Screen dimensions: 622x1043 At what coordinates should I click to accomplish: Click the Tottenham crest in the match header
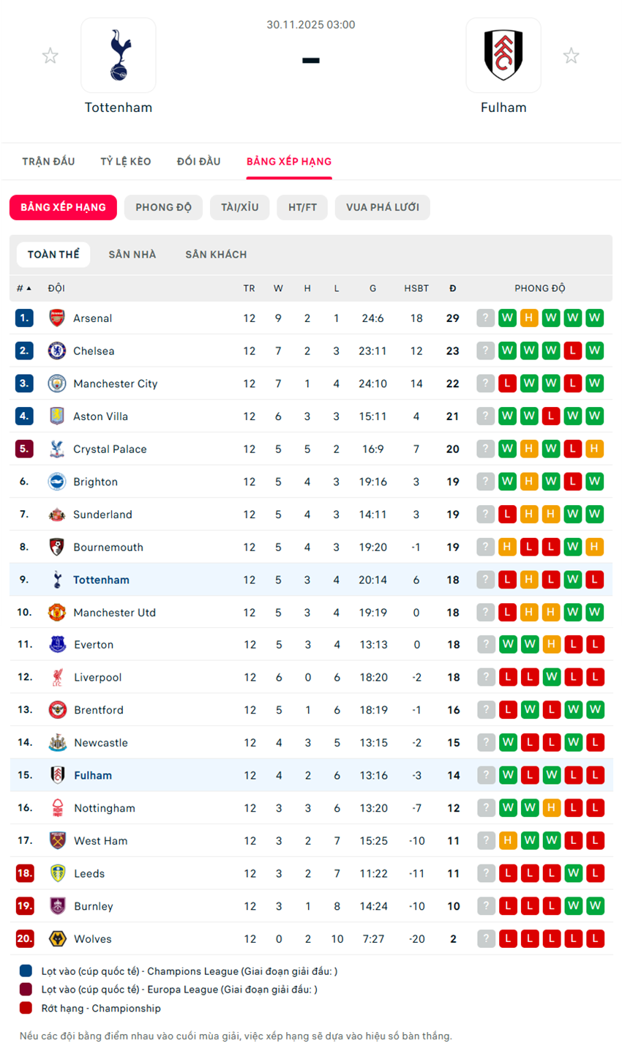[x=118, y=55]
